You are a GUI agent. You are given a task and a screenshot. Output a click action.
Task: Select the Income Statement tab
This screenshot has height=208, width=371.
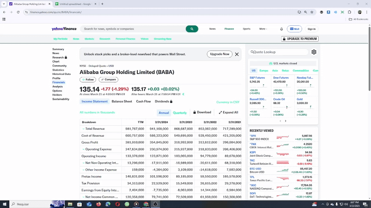click(95, 101)
